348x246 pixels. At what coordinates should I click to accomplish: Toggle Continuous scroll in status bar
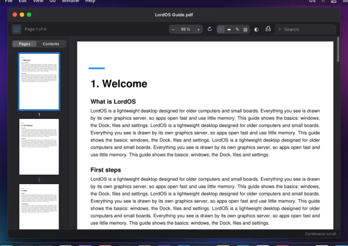(x=320, y=234)
